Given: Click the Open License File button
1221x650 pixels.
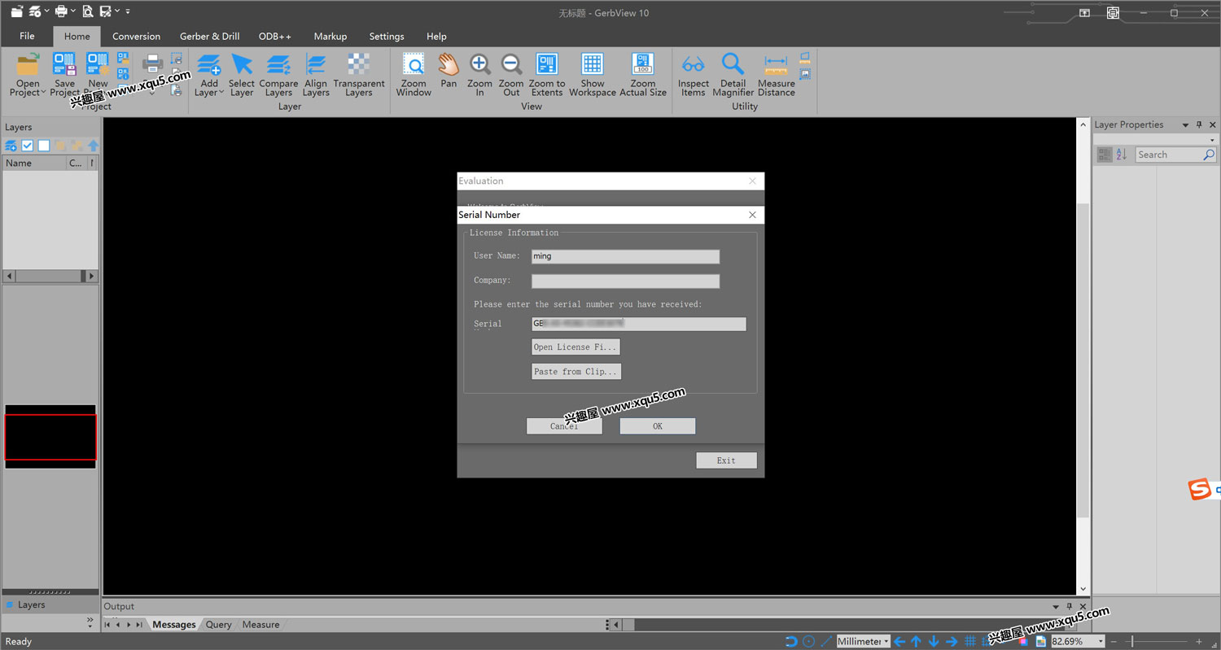Looking at the screenshot, I should 575,347.
